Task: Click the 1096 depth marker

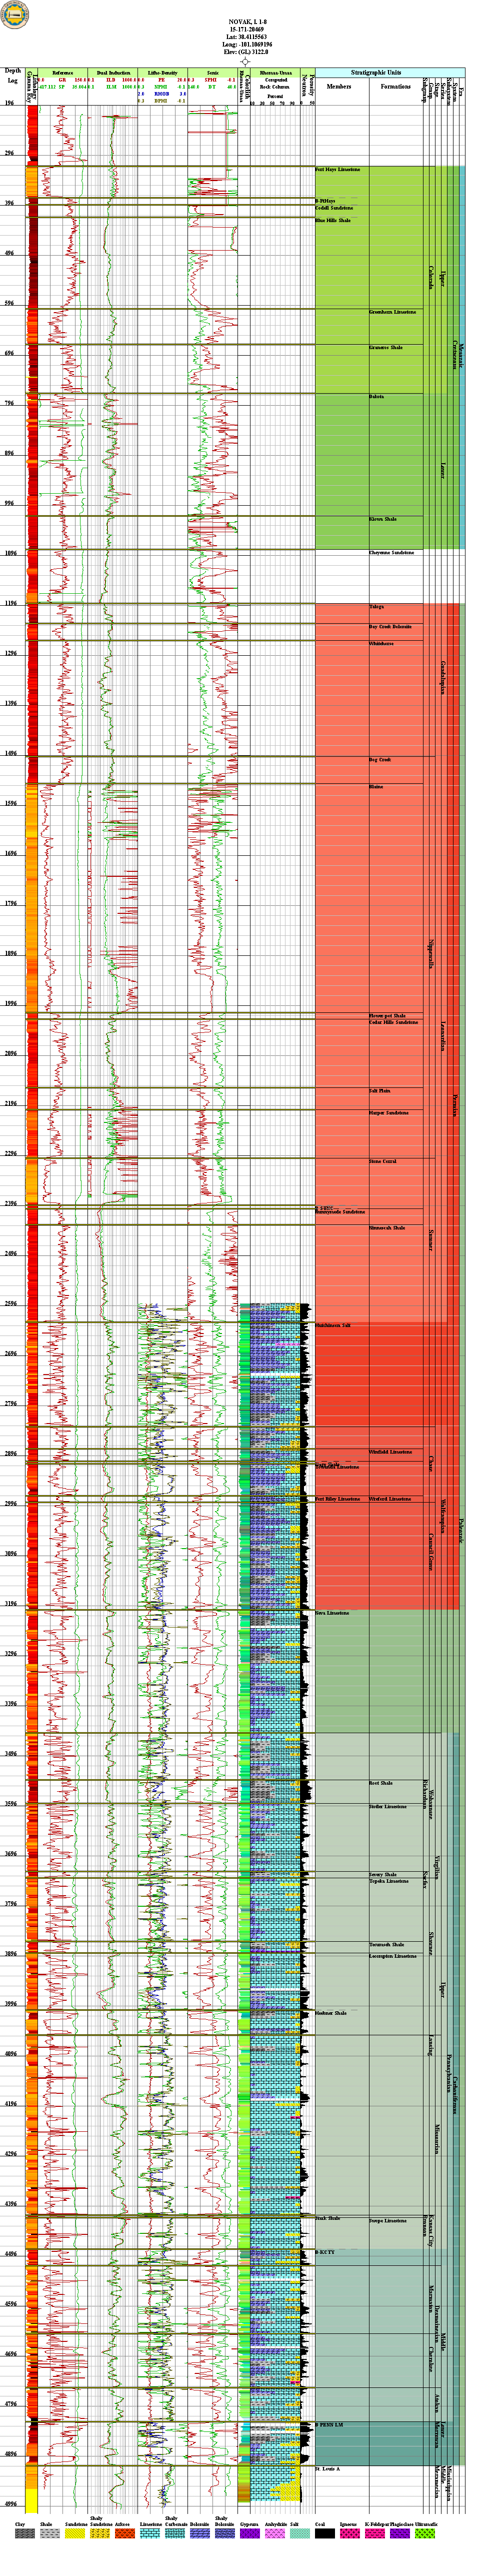Action: pyautogui.click(x=10, y=553)
